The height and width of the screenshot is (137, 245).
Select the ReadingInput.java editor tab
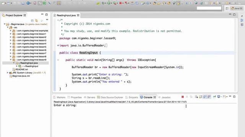66,15
